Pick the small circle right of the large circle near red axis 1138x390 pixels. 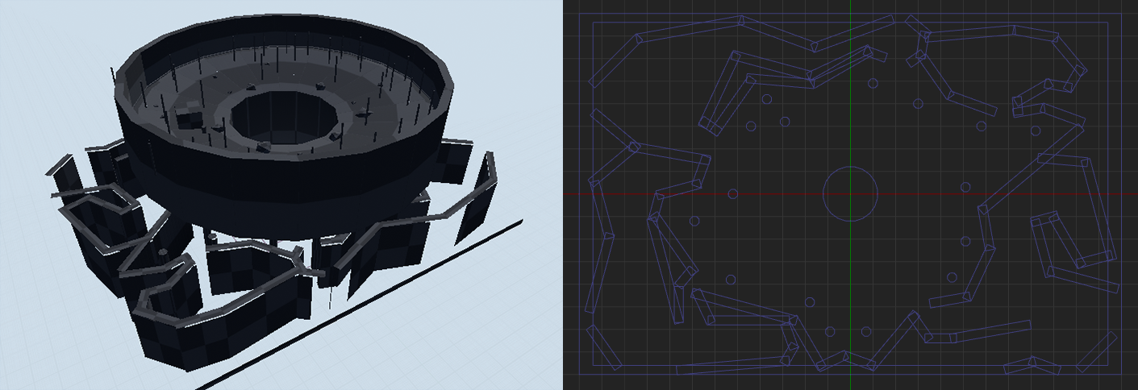click(965, 187)
